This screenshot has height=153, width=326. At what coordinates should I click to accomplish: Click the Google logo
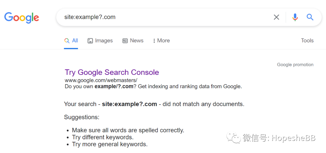click(x=21, y=17)
